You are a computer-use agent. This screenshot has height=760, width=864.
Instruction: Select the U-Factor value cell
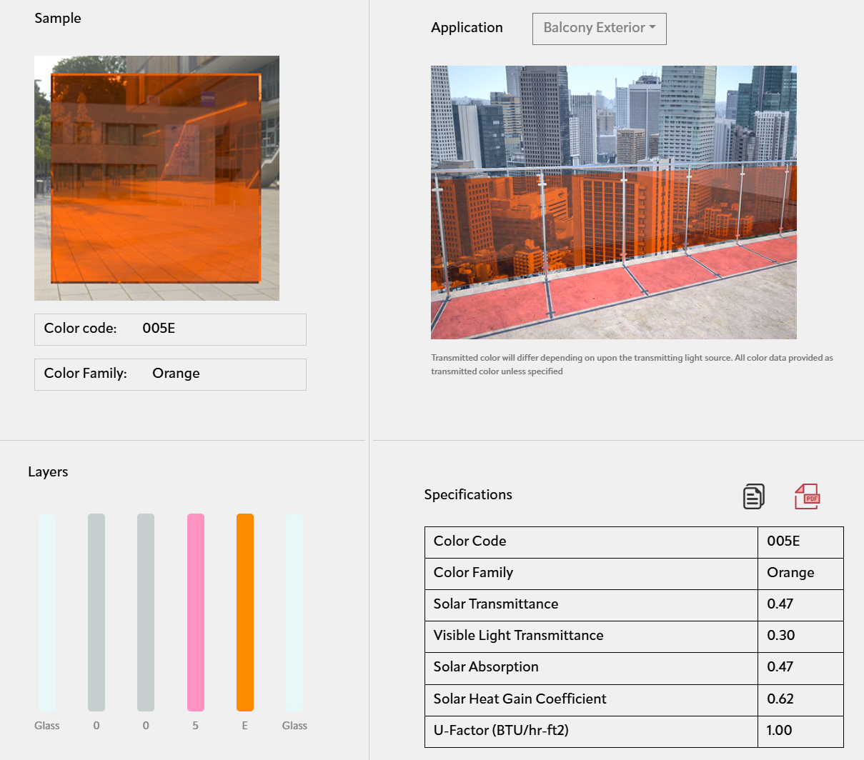[x=800, y=731]
